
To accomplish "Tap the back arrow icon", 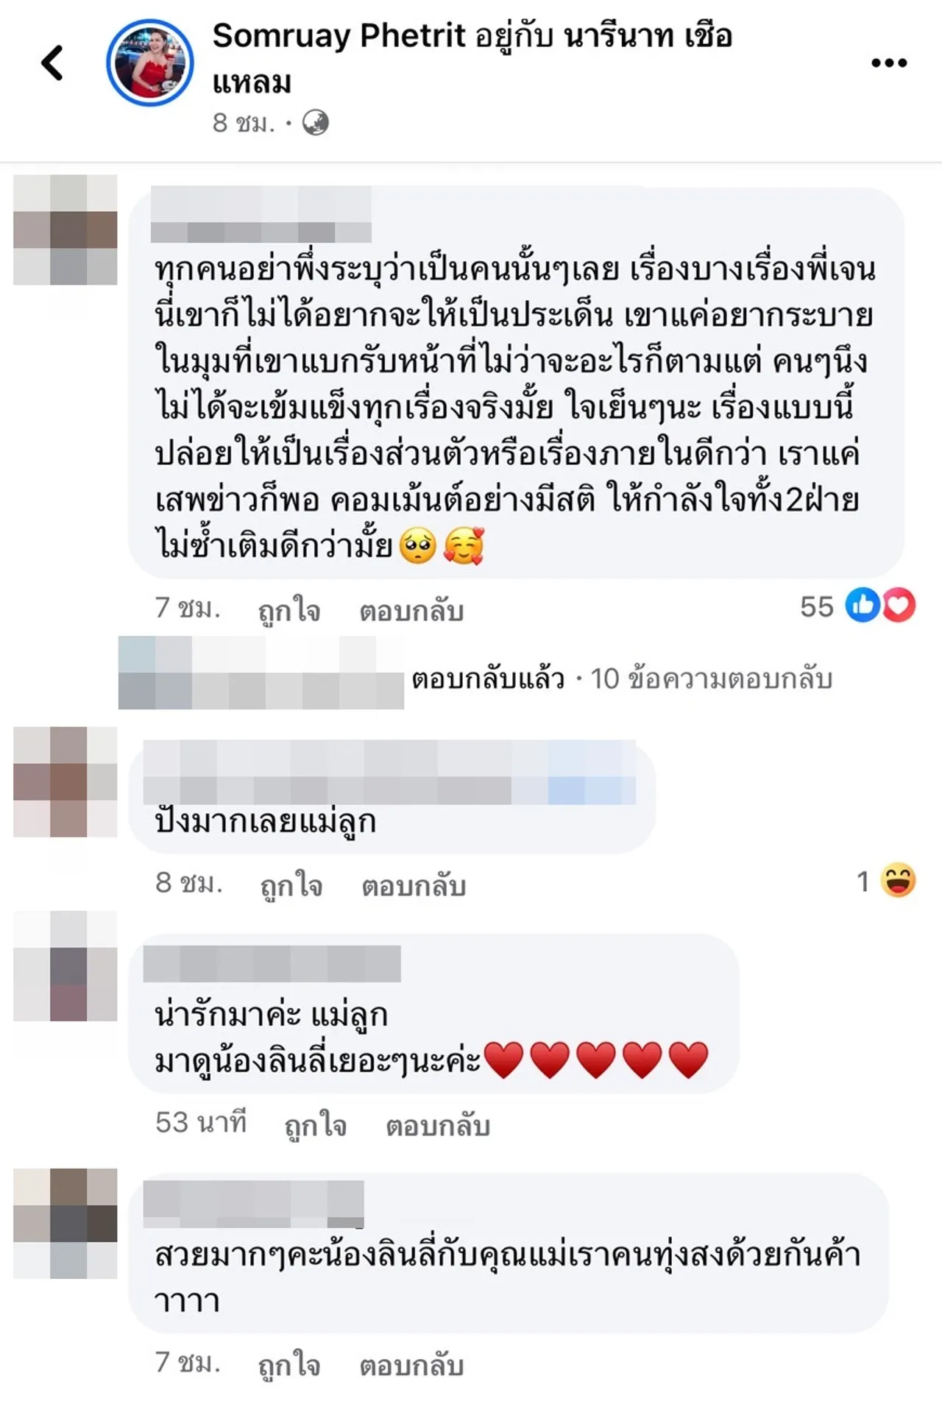I will point(52,63).
